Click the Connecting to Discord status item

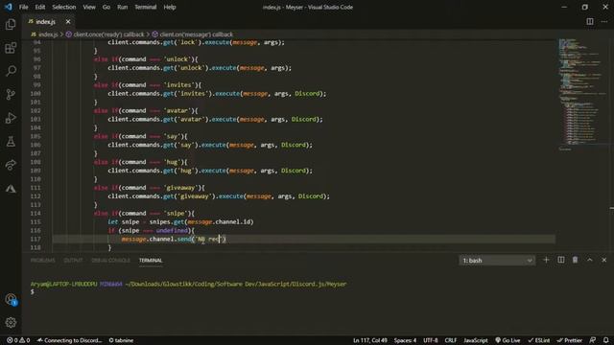point(69,340)
